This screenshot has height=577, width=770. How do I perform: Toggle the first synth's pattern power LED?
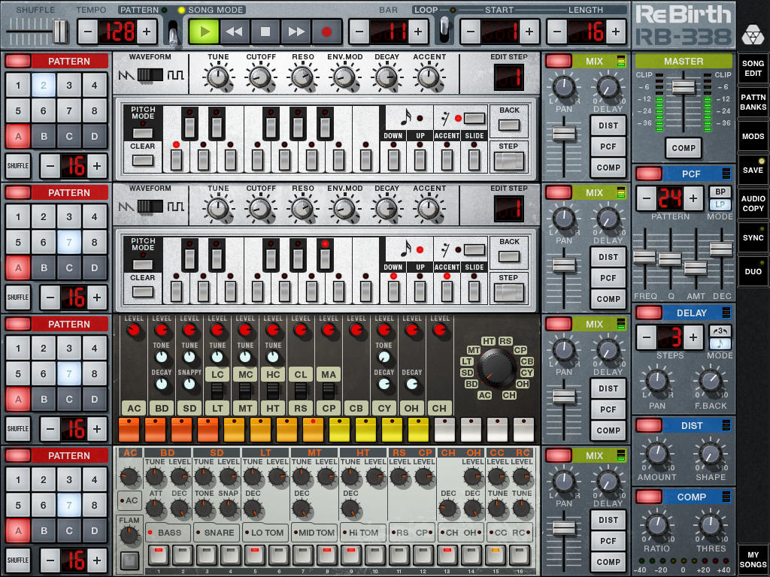18,62
